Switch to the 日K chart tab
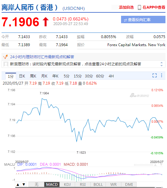This screenshot has width=167, height=188. (x=22, y=76)
